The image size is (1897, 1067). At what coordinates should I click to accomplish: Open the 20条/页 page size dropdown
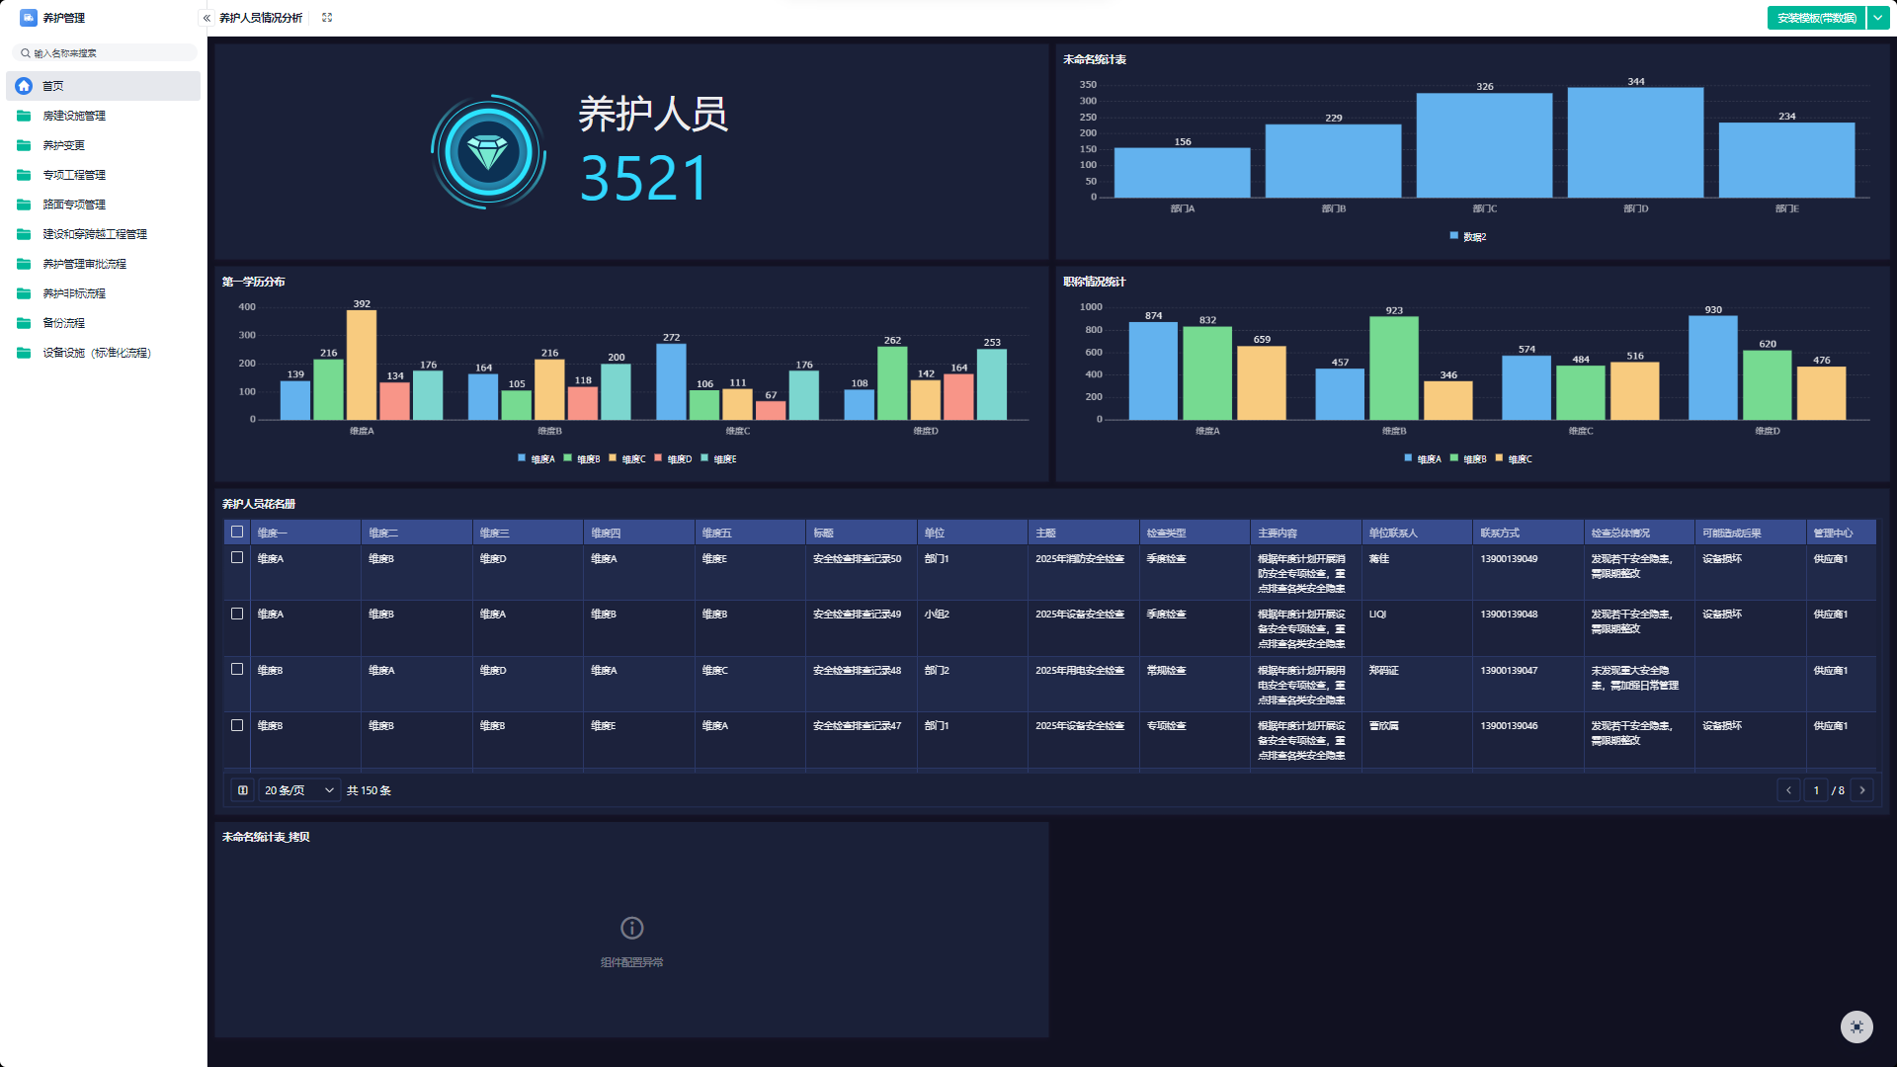[298, 790]
